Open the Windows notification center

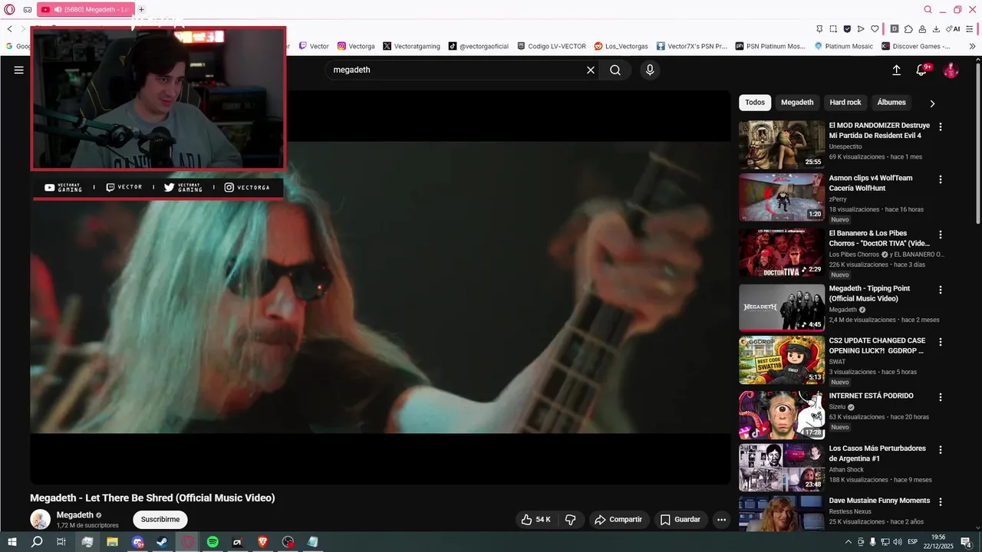tap(967, 542)
